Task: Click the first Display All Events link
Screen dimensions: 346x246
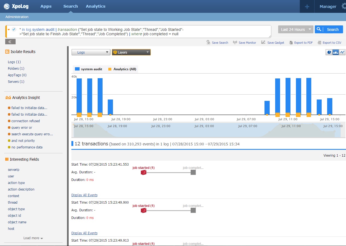Action: 84,195
